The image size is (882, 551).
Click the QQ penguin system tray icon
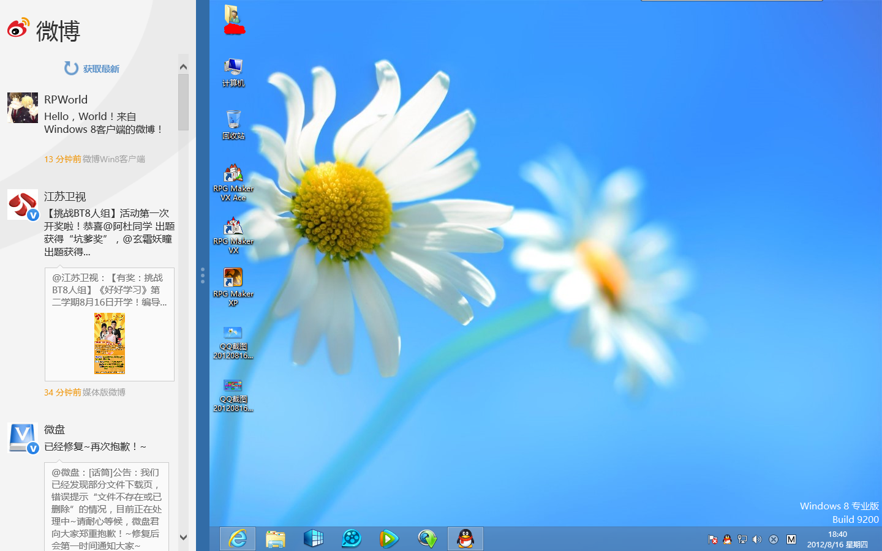pos(727,539)
